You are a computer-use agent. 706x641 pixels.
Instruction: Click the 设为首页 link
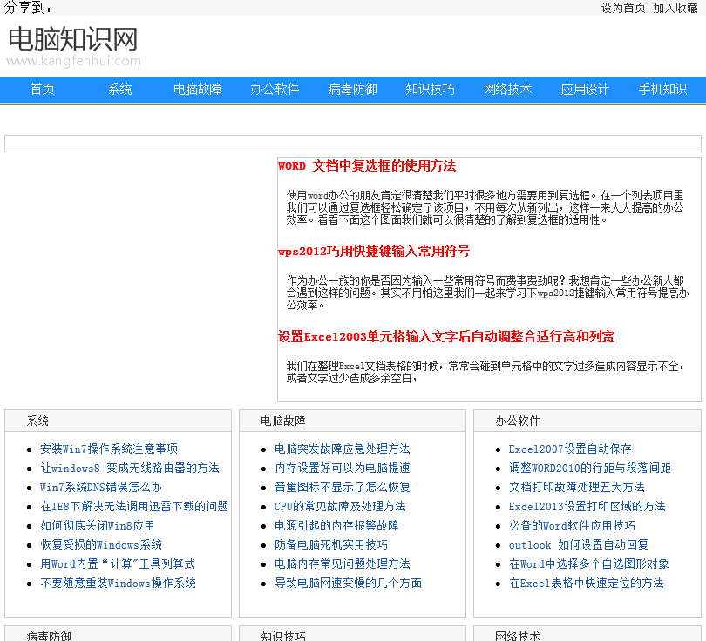click(623, 8)
